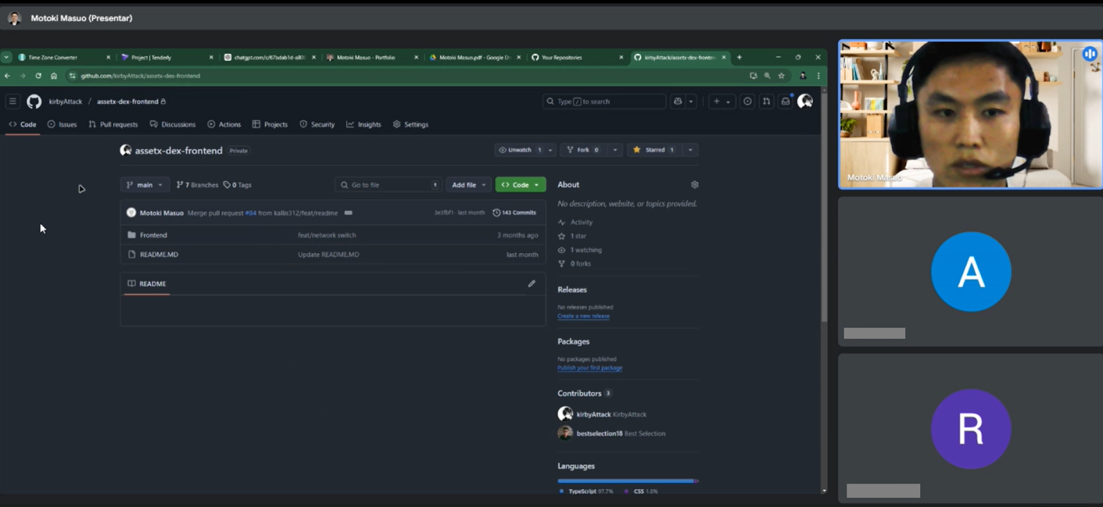Click the GitHub Octocat logo

click(34, 101)
